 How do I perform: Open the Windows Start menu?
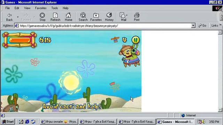coord(8,122)
